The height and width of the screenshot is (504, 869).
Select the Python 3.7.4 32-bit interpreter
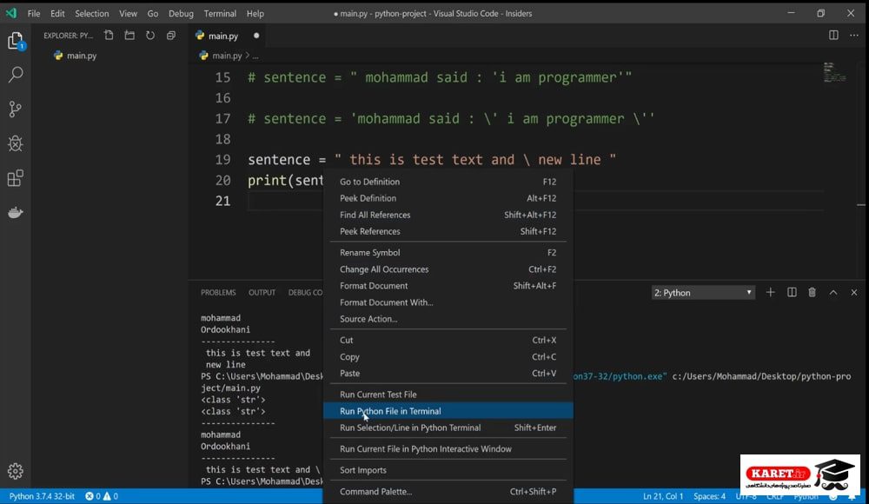pyautogui.click(x=42, y=496)
